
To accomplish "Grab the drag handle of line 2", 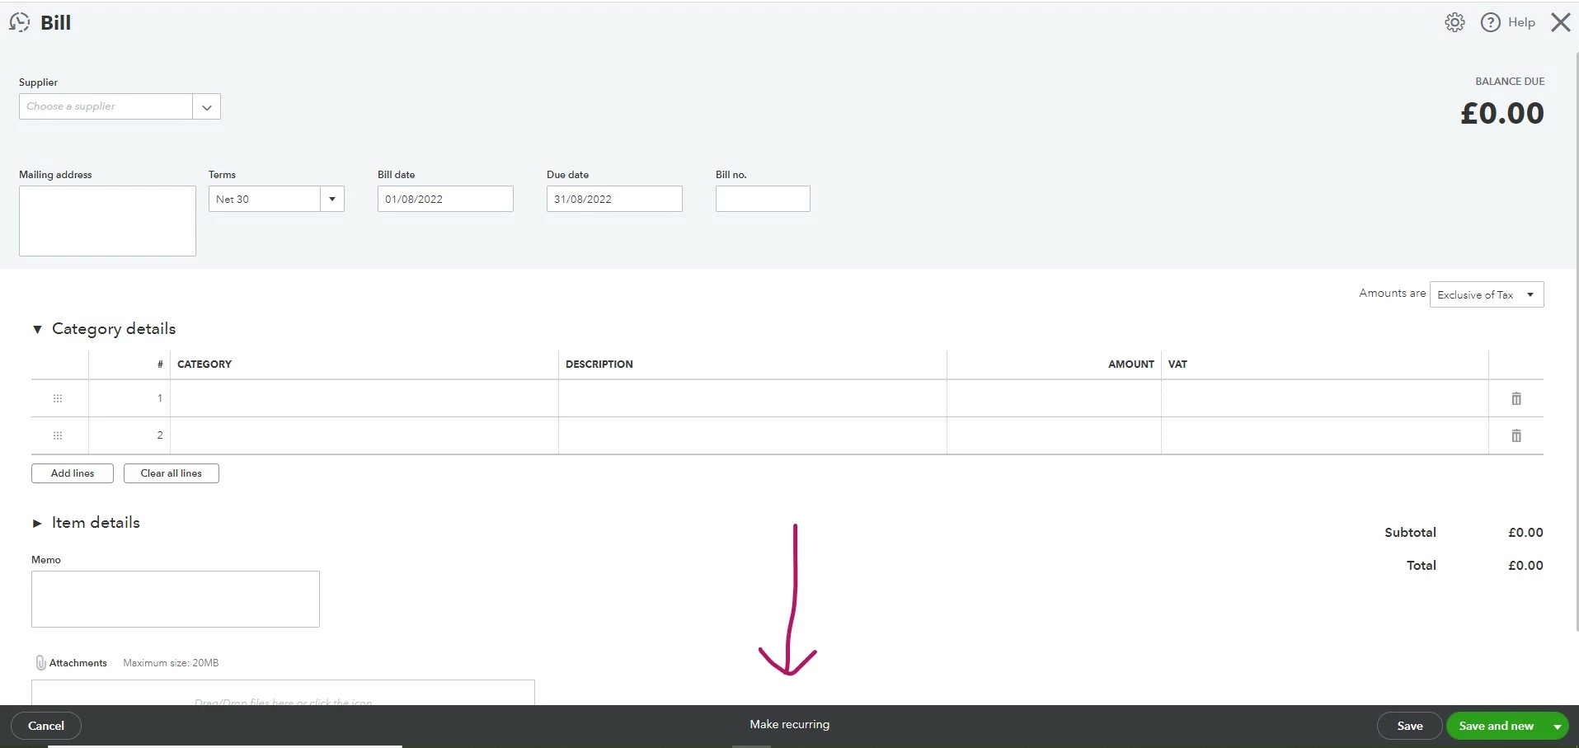I will point(58,435).
